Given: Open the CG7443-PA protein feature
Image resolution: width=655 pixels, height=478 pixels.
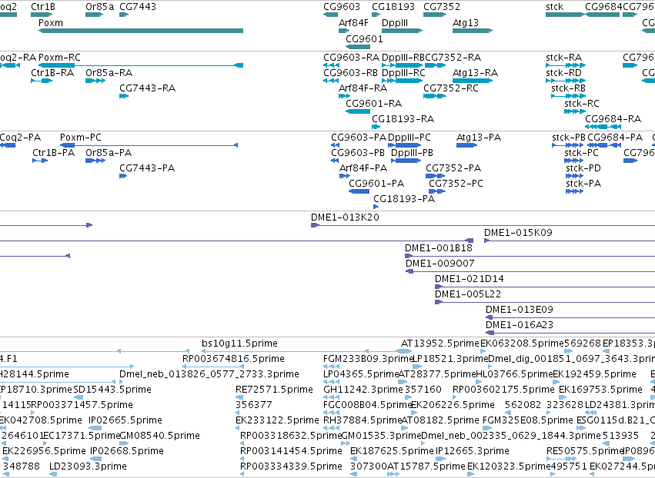Looking at the screenshot, I should 123,176.
